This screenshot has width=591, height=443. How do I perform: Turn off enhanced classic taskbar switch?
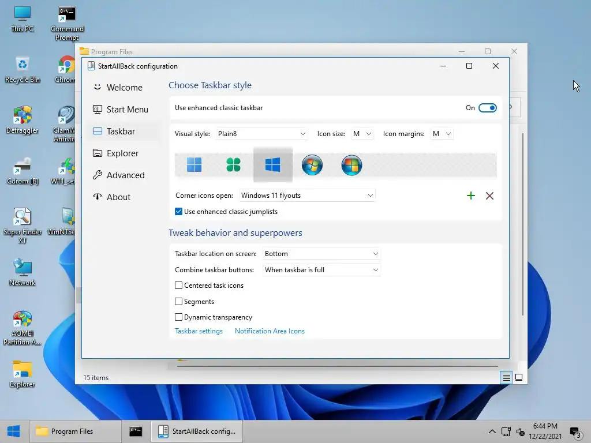487,108
